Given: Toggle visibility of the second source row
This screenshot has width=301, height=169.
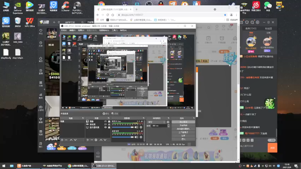Looking at the screenshot, I should 105,124.
